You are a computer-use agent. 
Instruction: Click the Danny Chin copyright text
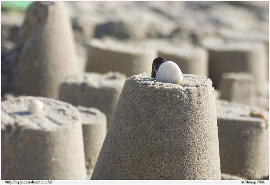(x=253, y=182)
